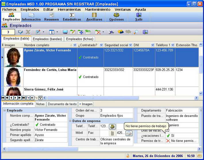The height and width of the screenshot is (160, 204).
Task: Click the add new record plus icon
Action: pyautogui.click(x=80, y=32)
